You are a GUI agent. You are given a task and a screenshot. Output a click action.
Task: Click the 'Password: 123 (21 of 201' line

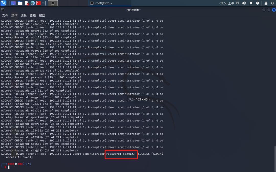(x=36, y=91)
